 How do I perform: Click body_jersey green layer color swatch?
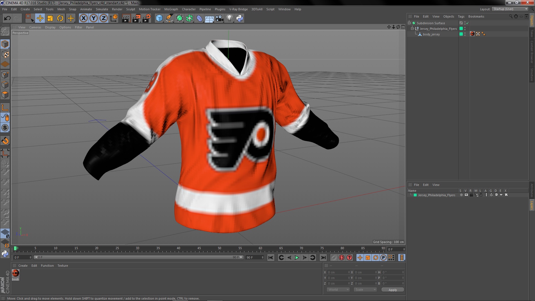click(x=461, y=34)
